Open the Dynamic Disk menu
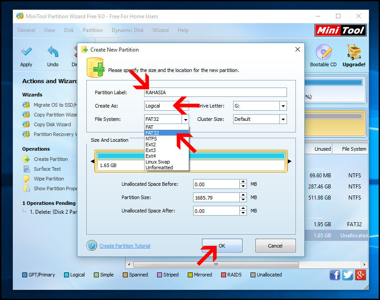 127,30
